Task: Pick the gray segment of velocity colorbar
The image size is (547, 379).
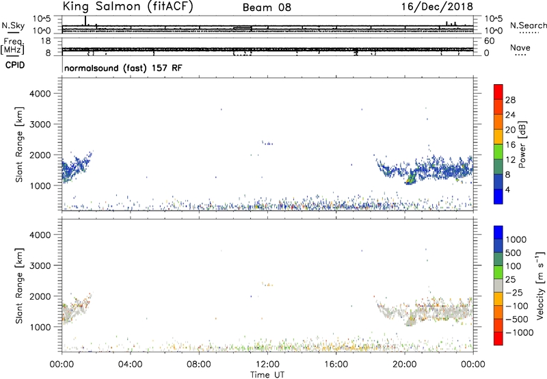Action: pyautogui.click(x=498, y=285)
